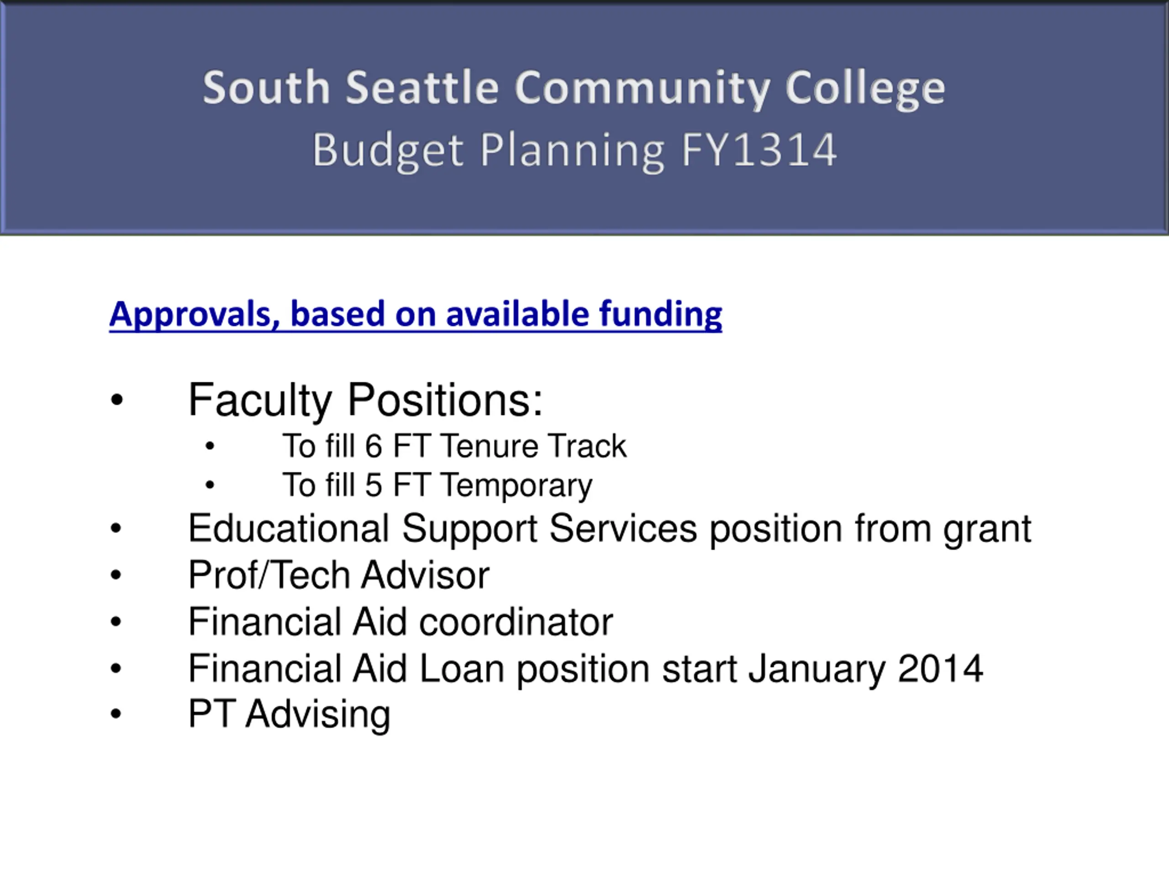Click the bullet beside Educational Support Services

tap(116, 528)
